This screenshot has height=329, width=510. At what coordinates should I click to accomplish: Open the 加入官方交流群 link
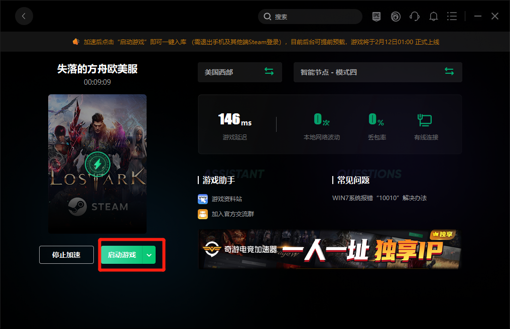(x=233, y=214)
